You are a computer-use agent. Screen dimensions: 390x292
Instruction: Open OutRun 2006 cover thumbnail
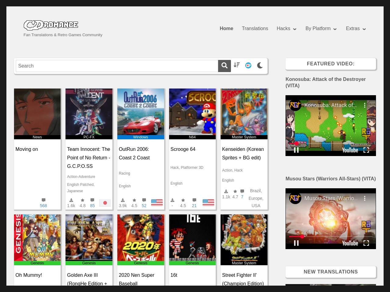141,112
